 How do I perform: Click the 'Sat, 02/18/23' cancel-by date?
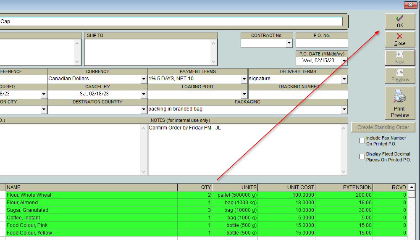pyautogui.click(x=94, y=94)
